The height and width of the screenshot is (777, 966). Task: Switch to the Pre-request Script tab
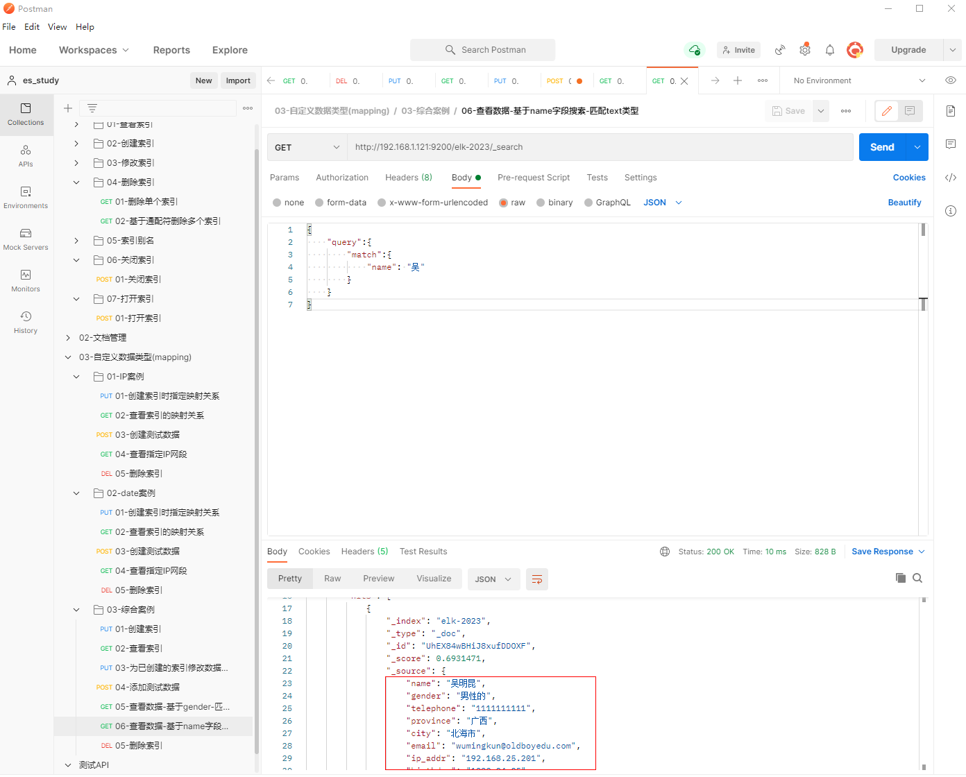[x=533, y=178]
